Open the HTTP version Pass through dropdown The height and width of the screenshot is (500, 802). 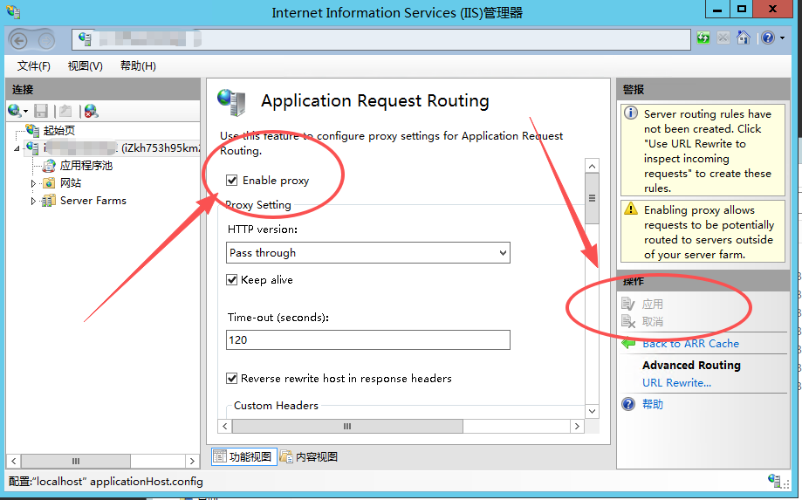tap(367, 252)
